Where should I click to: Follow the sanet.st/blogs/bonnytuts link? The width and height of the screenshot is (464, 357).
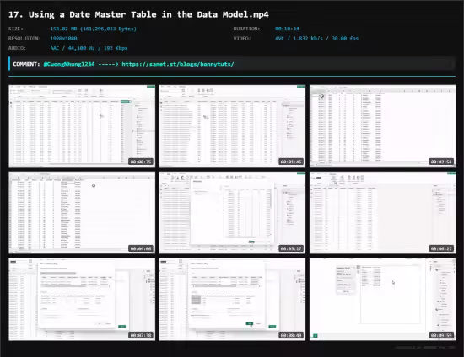[178, 64]
